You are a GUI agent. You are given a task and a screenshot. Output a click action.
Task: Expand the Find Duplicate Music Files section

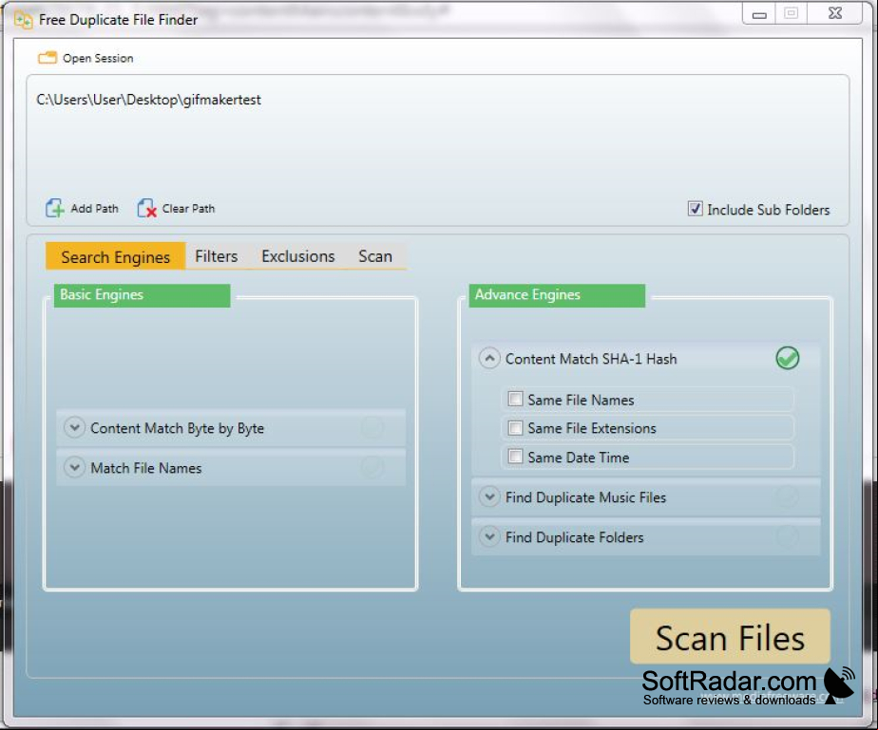(x=489, y=496)
